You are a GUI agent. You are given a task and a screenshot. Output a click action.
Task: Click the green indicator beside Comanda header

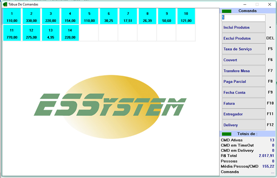pos(226,11)
